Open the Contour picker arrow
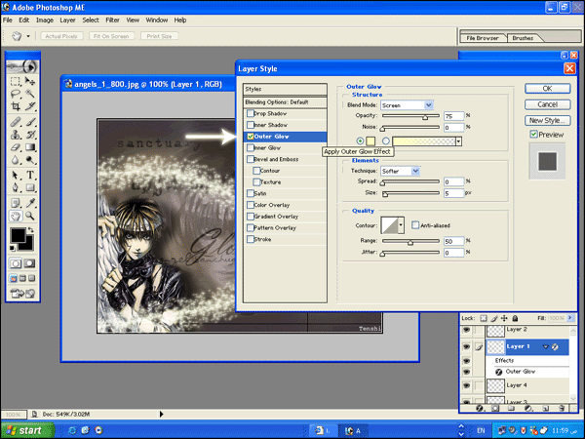 click(401, 224)
